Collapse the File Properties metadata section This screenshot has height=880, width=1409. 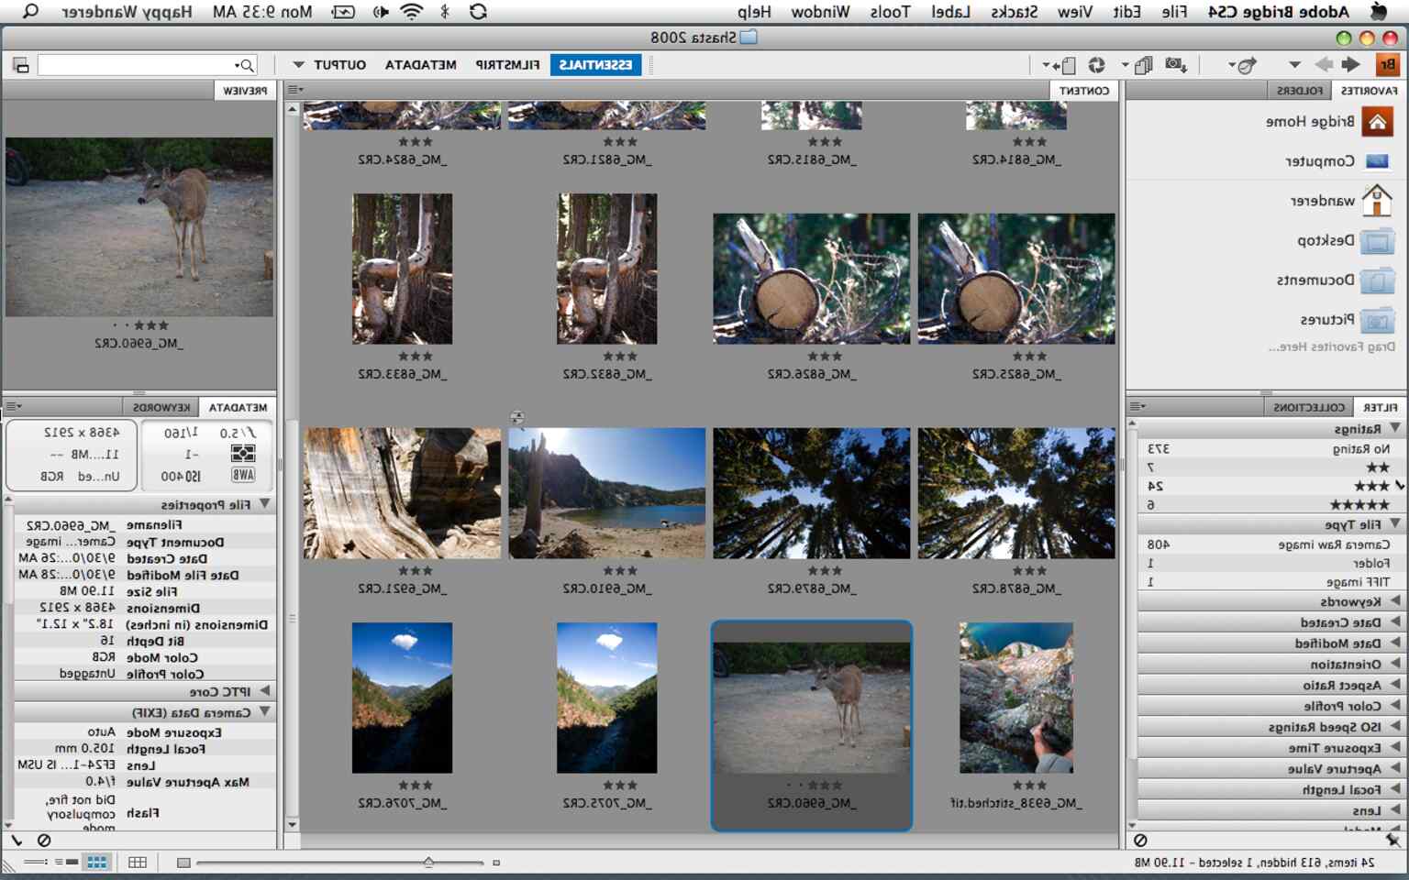click(x=265, y=504)
